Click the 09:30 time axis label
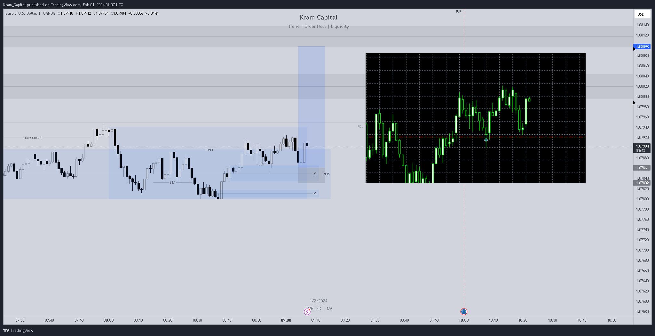The image size is (655, 336). click(375, 320)
